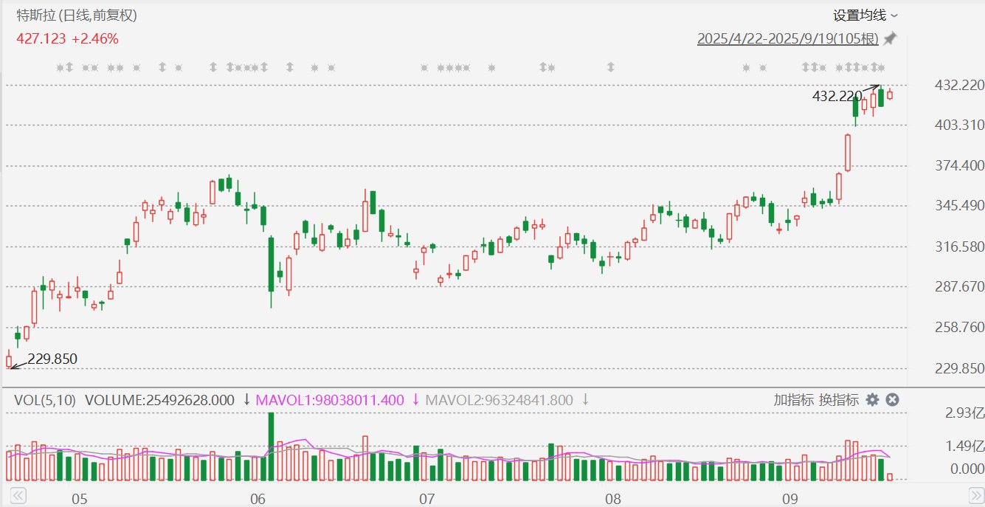This screenshot has width=985, height=507.
Task: Click the 特斯拉 (日线,前复权) title
Action: click(x=77, y=15)
